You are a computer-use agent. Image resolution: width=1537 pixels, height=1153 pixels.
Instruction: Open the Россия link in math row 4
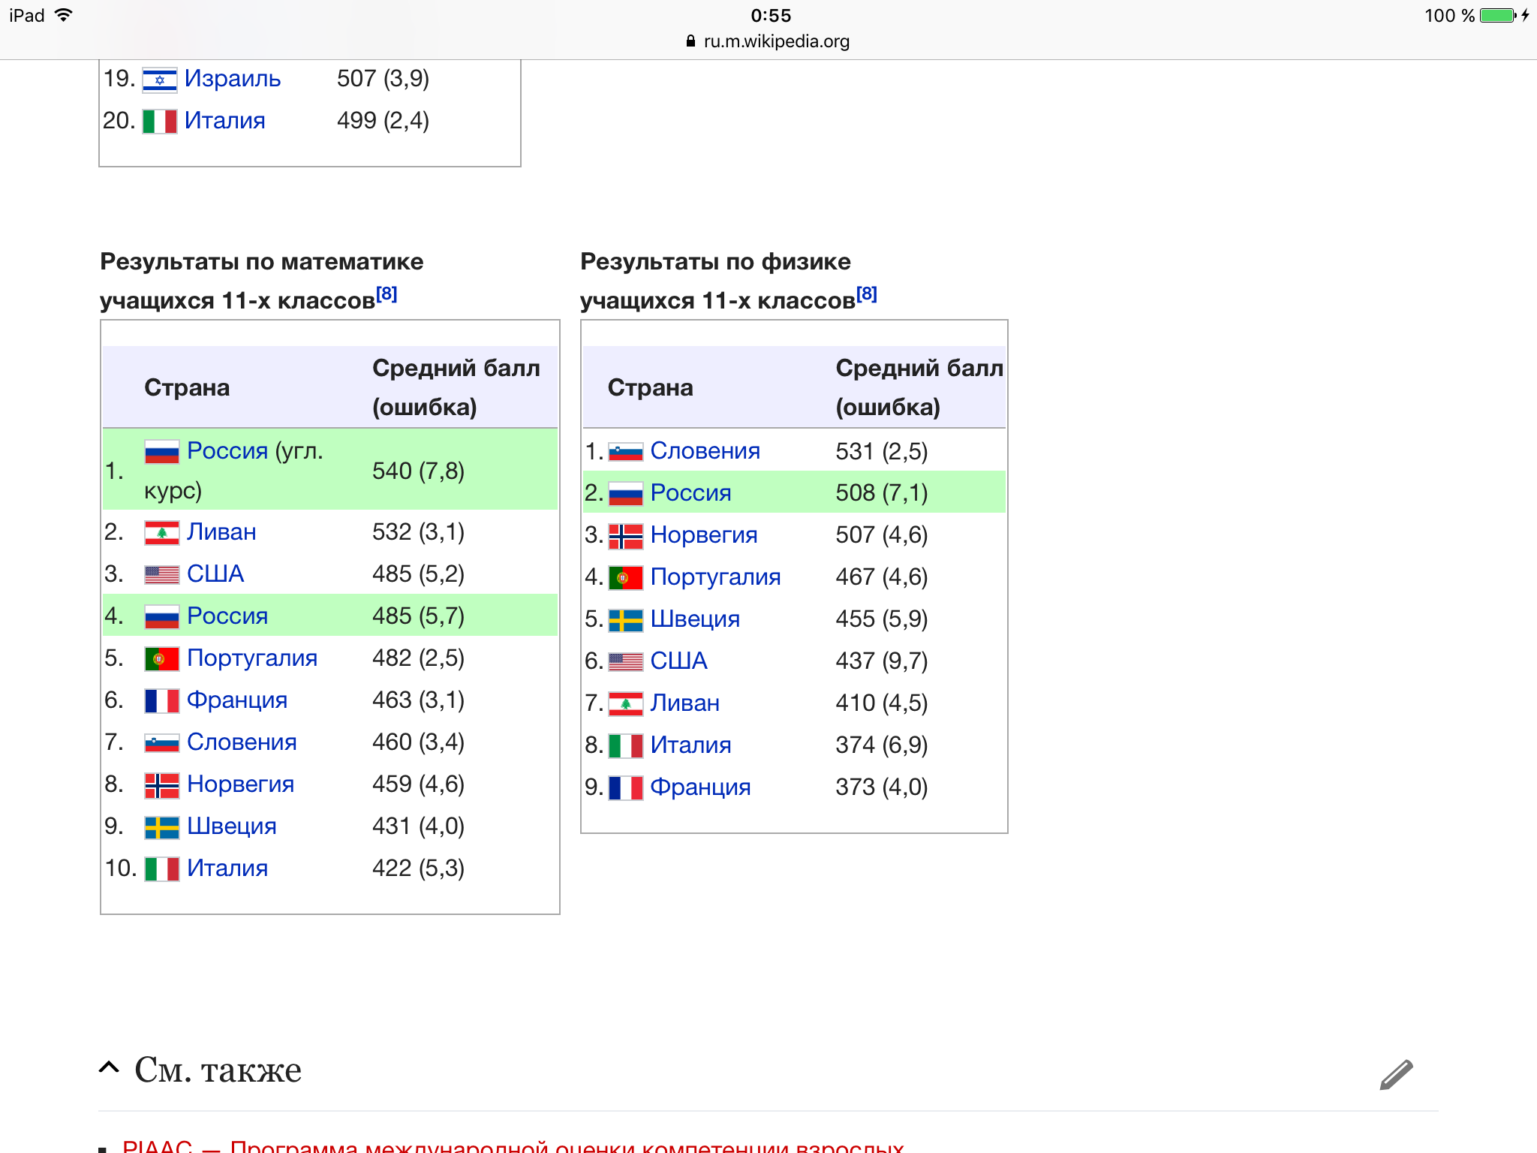(x=227, y=616)
